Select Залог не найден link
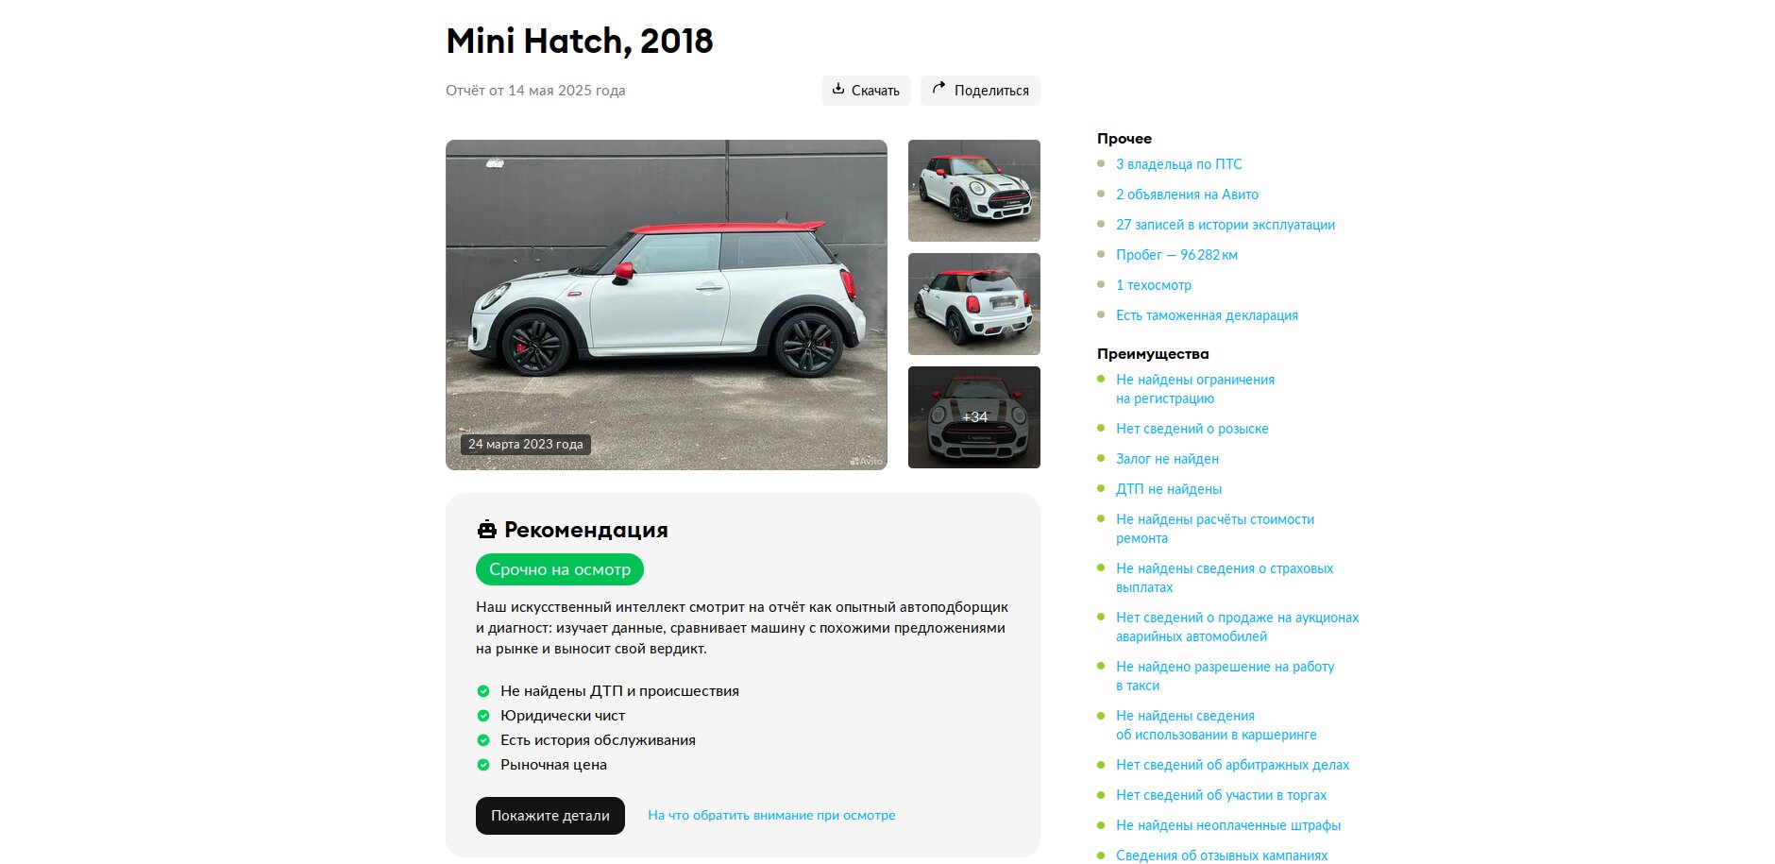This screenshot has height=864, width=1775. (x=1167, y=459)
